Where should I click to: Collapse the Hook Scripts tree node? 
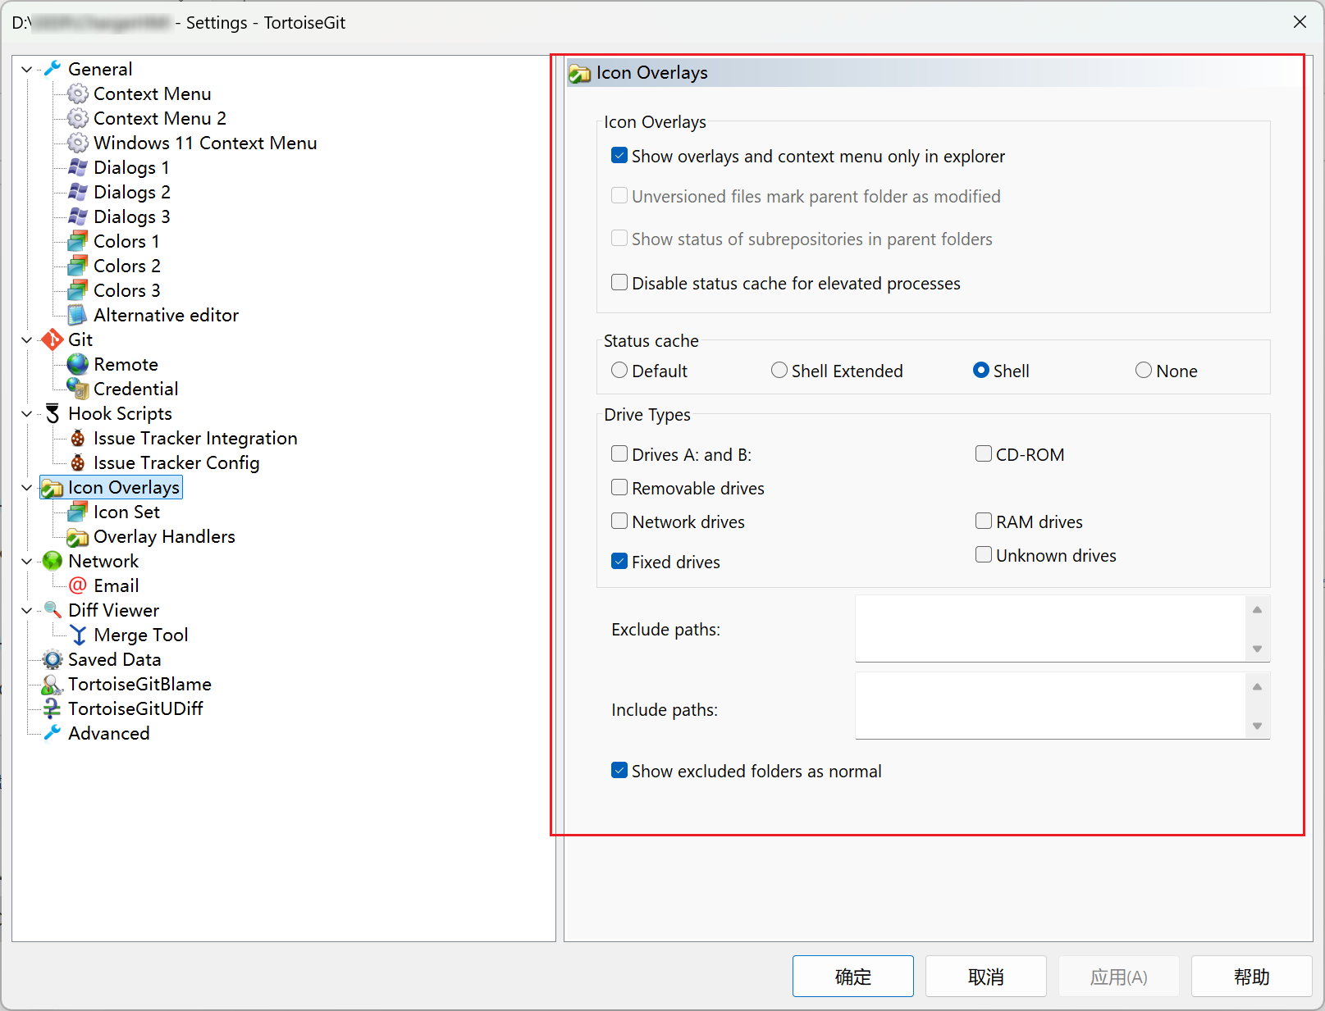(x=27, y=414)
